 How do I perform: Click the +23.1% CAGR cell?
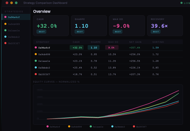point(77,61)
